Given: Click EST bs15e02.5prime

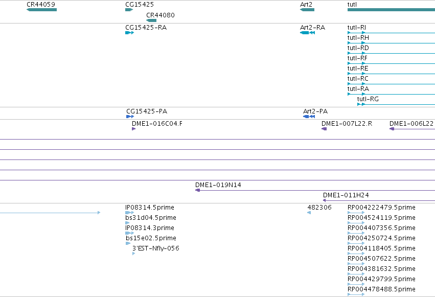Looking at the screenshot, I should [128, 243].
